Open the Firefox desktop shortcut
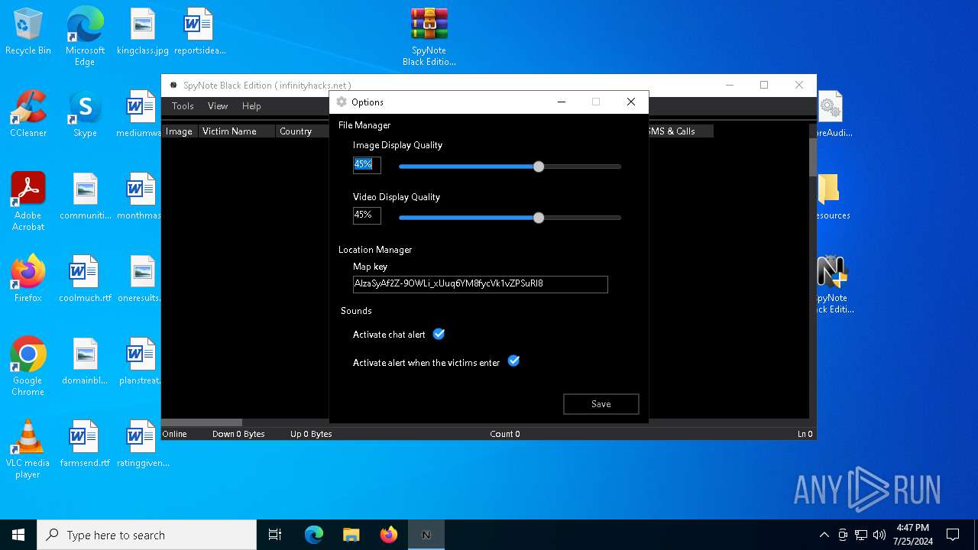Viewport: 978px width, 550px height. [28, 280]
